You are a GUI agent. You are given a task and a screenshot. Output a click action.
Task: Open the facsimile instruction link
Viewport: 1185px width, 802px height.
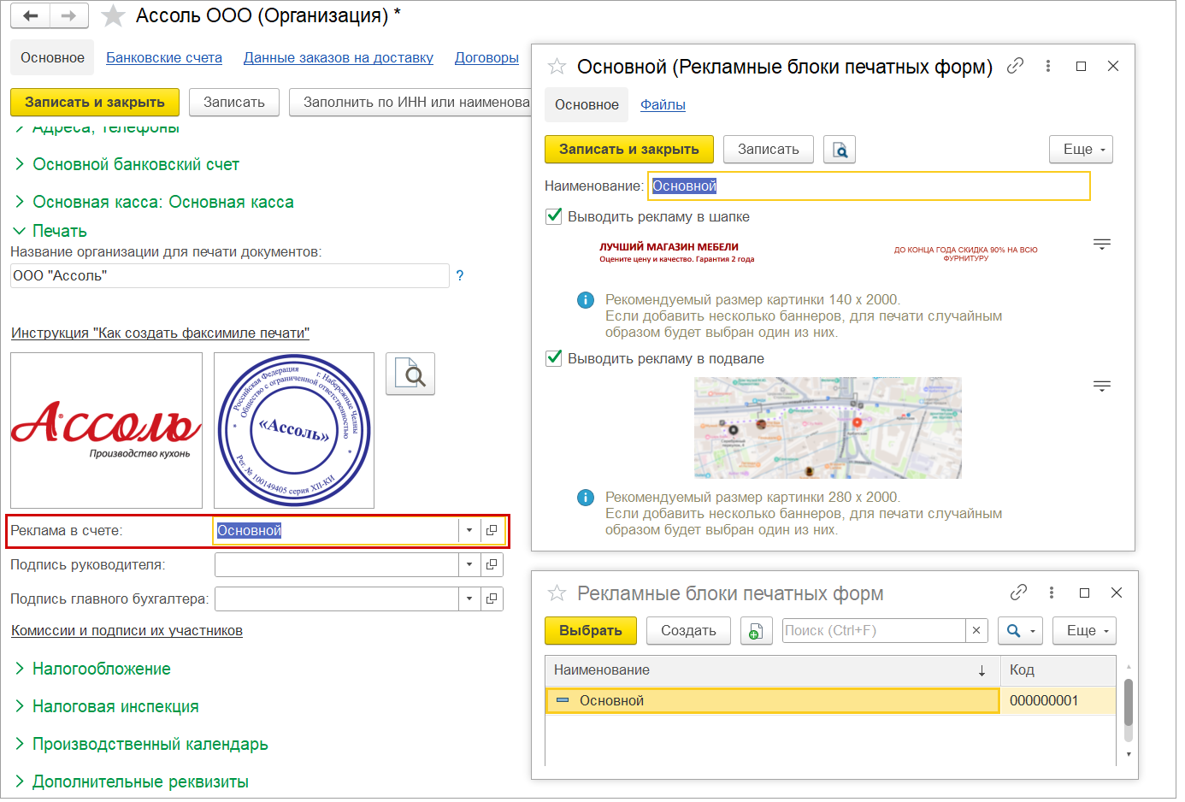pyautogui.click(x=160, y=333)
